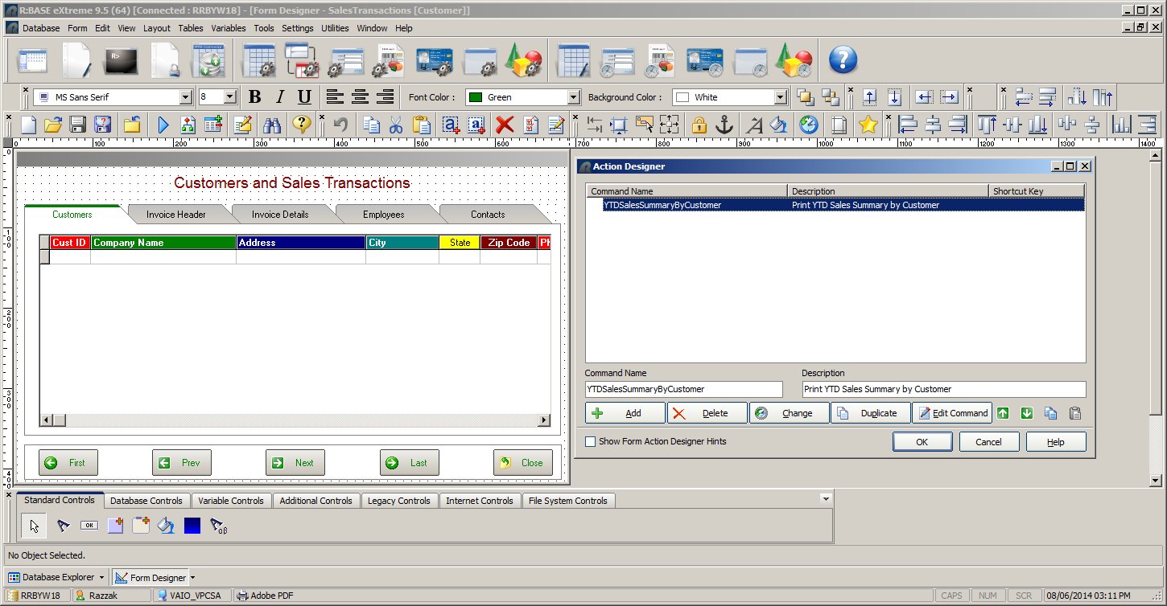This screenshot has width=1167, height=606.
Task: Enable Show Form Action Designer Hints checkbox
Action: pos(591,441)
